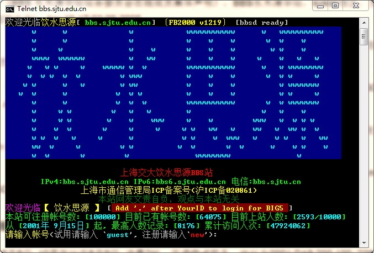Image resolution: width=374 pixels, height=253 pixels.
Task: Click the vertical scrollbar thumb
Action: coord(364,36)
